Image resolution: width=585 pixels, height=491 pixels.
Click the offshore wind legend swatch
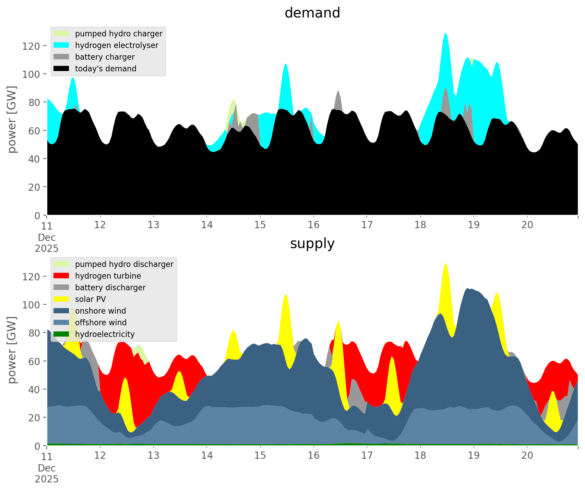tap(61, 323)
